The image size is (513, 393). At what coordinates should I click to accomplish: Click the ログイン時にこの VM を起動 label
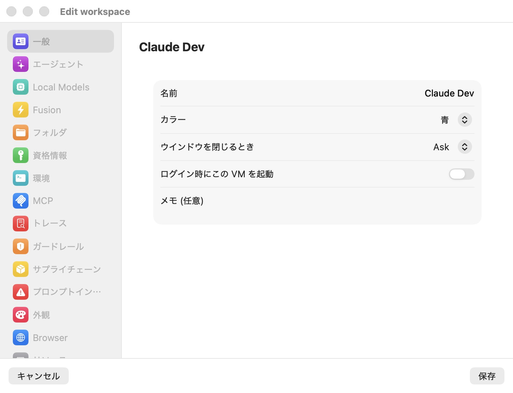coord(217,174)
